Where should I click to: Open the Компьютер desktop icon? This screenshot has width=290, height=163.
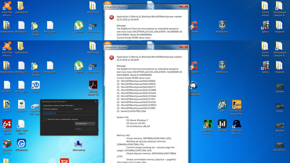click(x=79, y=143)
